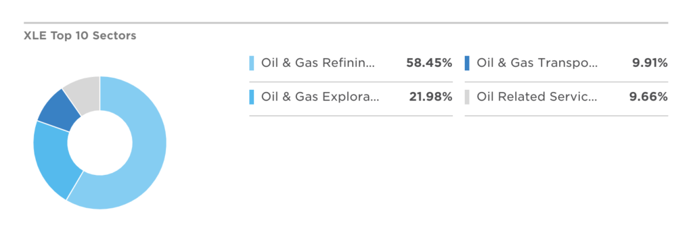Click the Exploration legend color swatch
Viewport: 693px width, 250px height.
click(x=252, y=97)
